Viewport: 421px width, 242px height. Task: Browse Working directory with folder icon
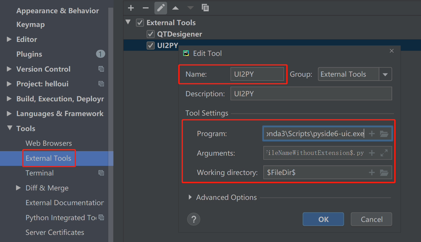[x=384, y=173]
